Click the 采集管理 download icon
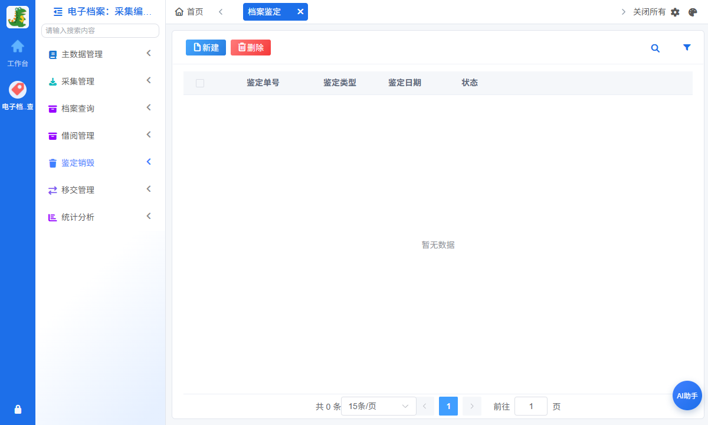 point(53,82)
